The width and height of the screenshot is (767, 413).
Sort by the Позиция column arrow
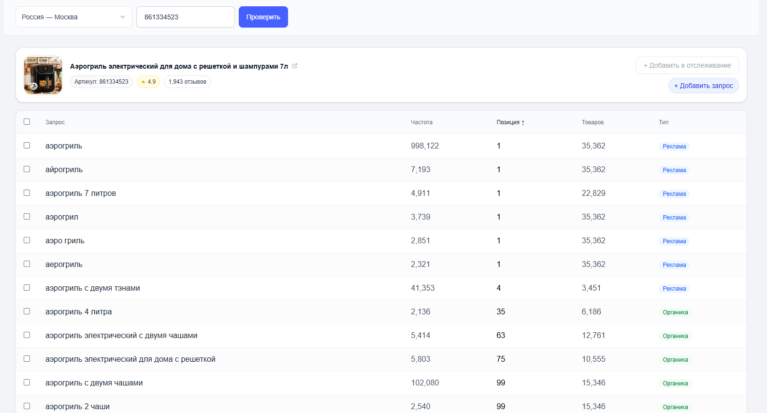click(x=523, y=123)
